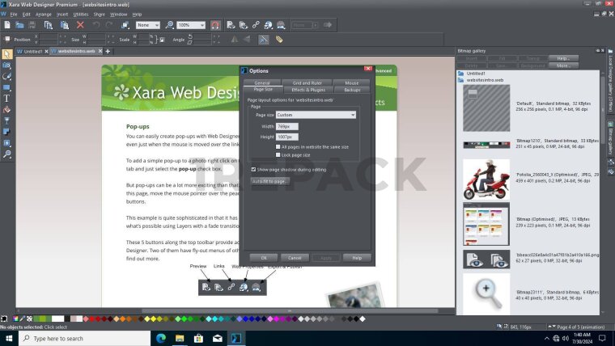The image size is (615, 346).
Task: Open the Utilities menu
Action: pos(81,14)
